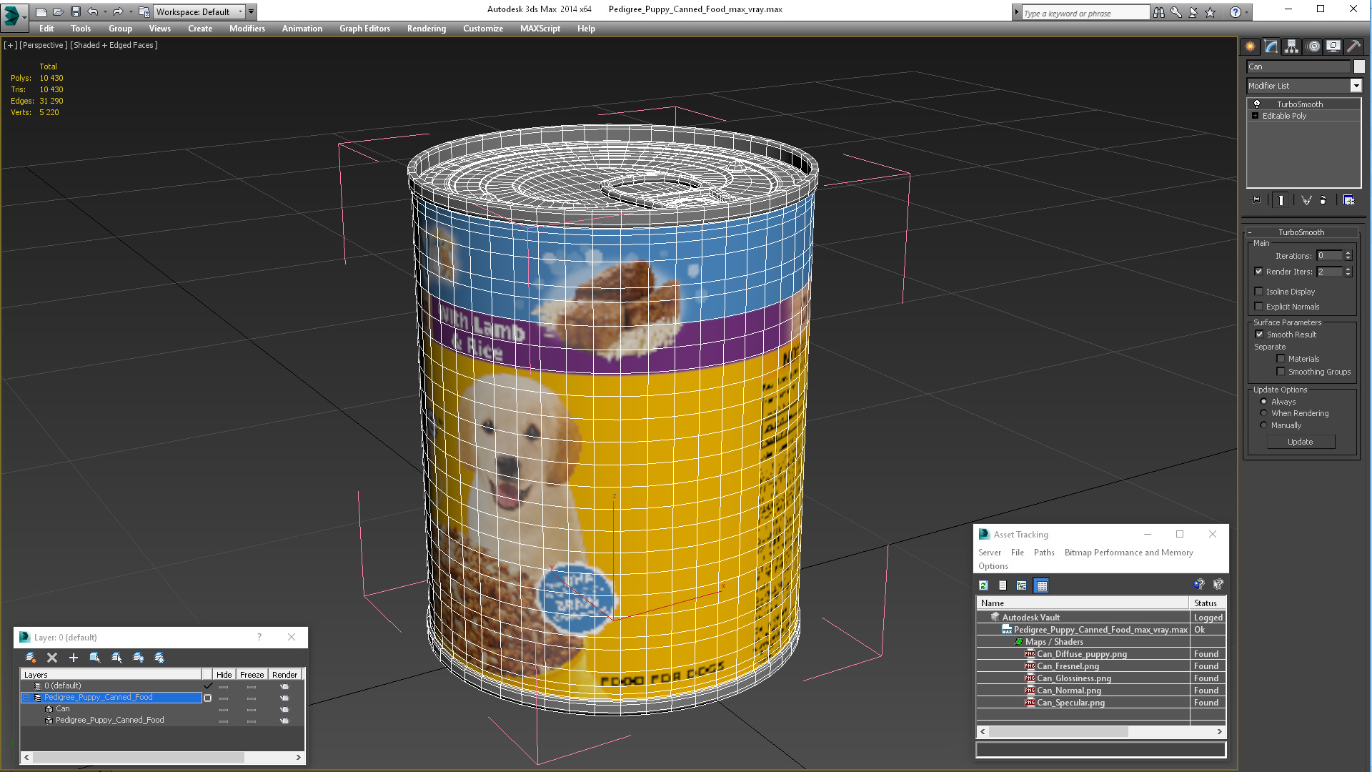Click the Hide column header
Screen dimensions: 1372x772
pos(224,675)
